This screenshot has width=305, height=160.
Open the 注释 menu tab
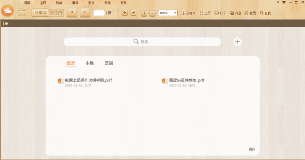[43, 3]
